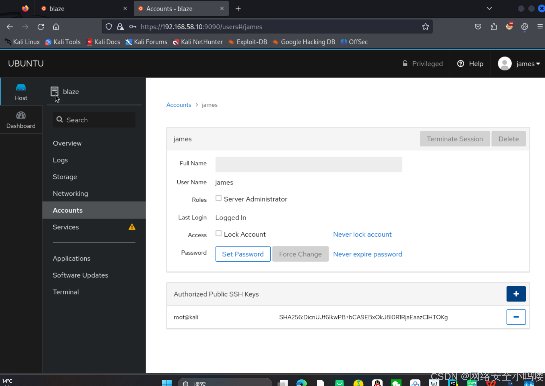Click the Terminate Session button
545x386 pixels.
pos(455,139)
